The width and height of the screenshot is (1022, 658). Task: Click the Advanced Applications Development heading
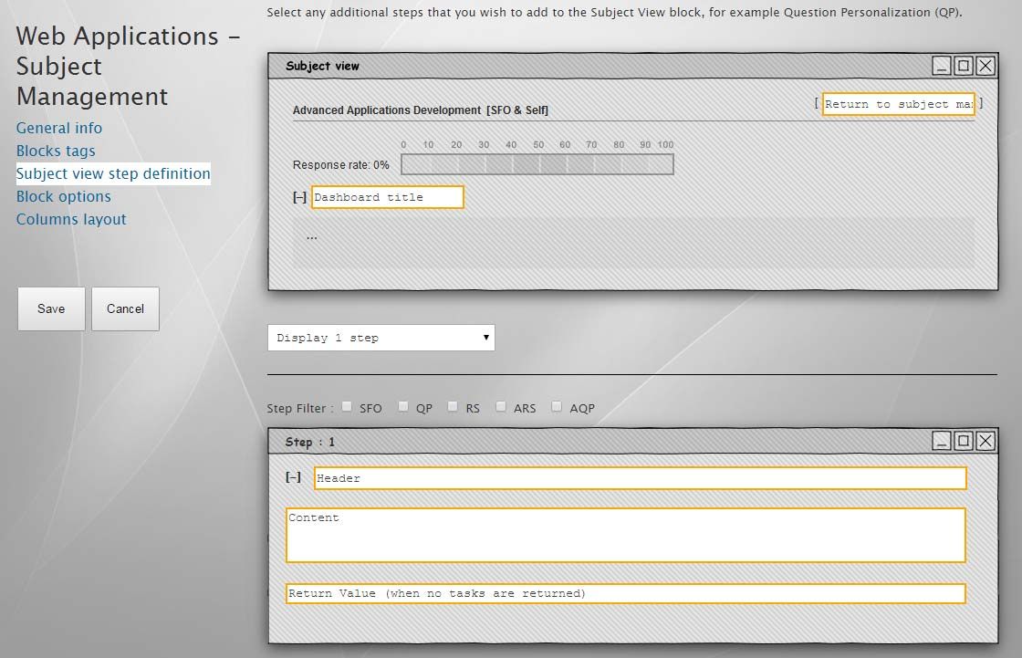pos(421,110)
